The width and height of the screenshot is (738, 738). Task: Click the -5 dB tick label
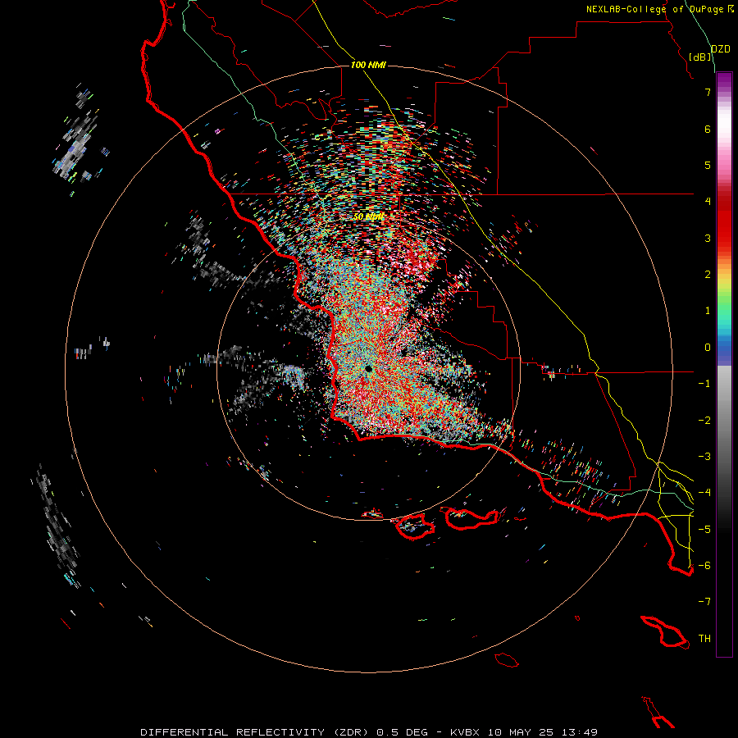coord(704,530)
